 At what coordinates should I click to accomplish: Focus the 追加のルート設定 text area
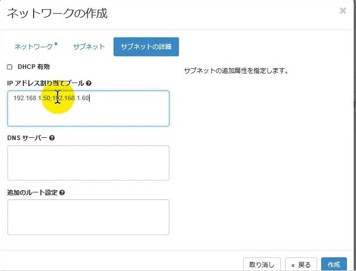pyautogui.click(x=88, y=217)
